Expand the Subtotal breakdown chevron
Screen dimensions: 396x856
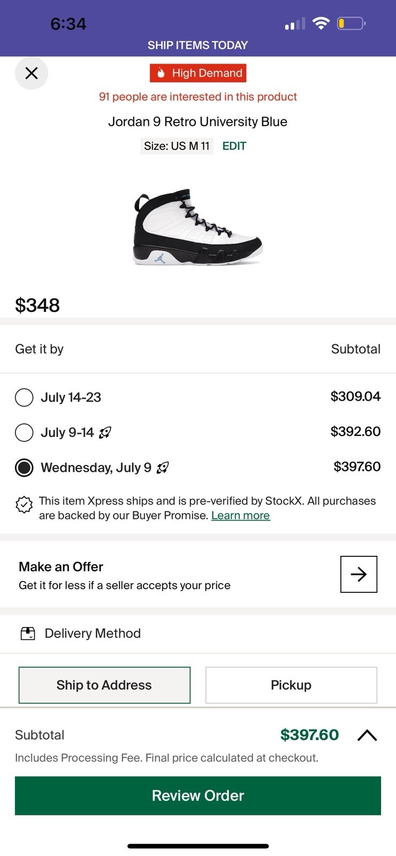coord(367,735)
